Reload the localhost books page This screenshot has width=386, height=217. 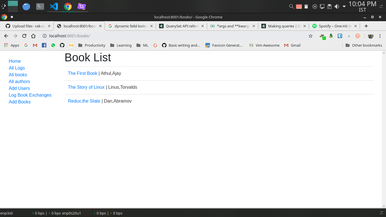point(24,36)
